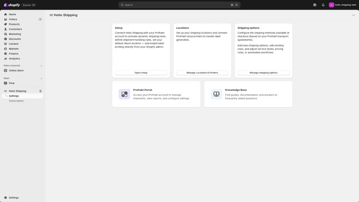Click the Profrakt Portal globe icon
The width and height of the screenshot is (359, 202).
[x=124, y=94]
